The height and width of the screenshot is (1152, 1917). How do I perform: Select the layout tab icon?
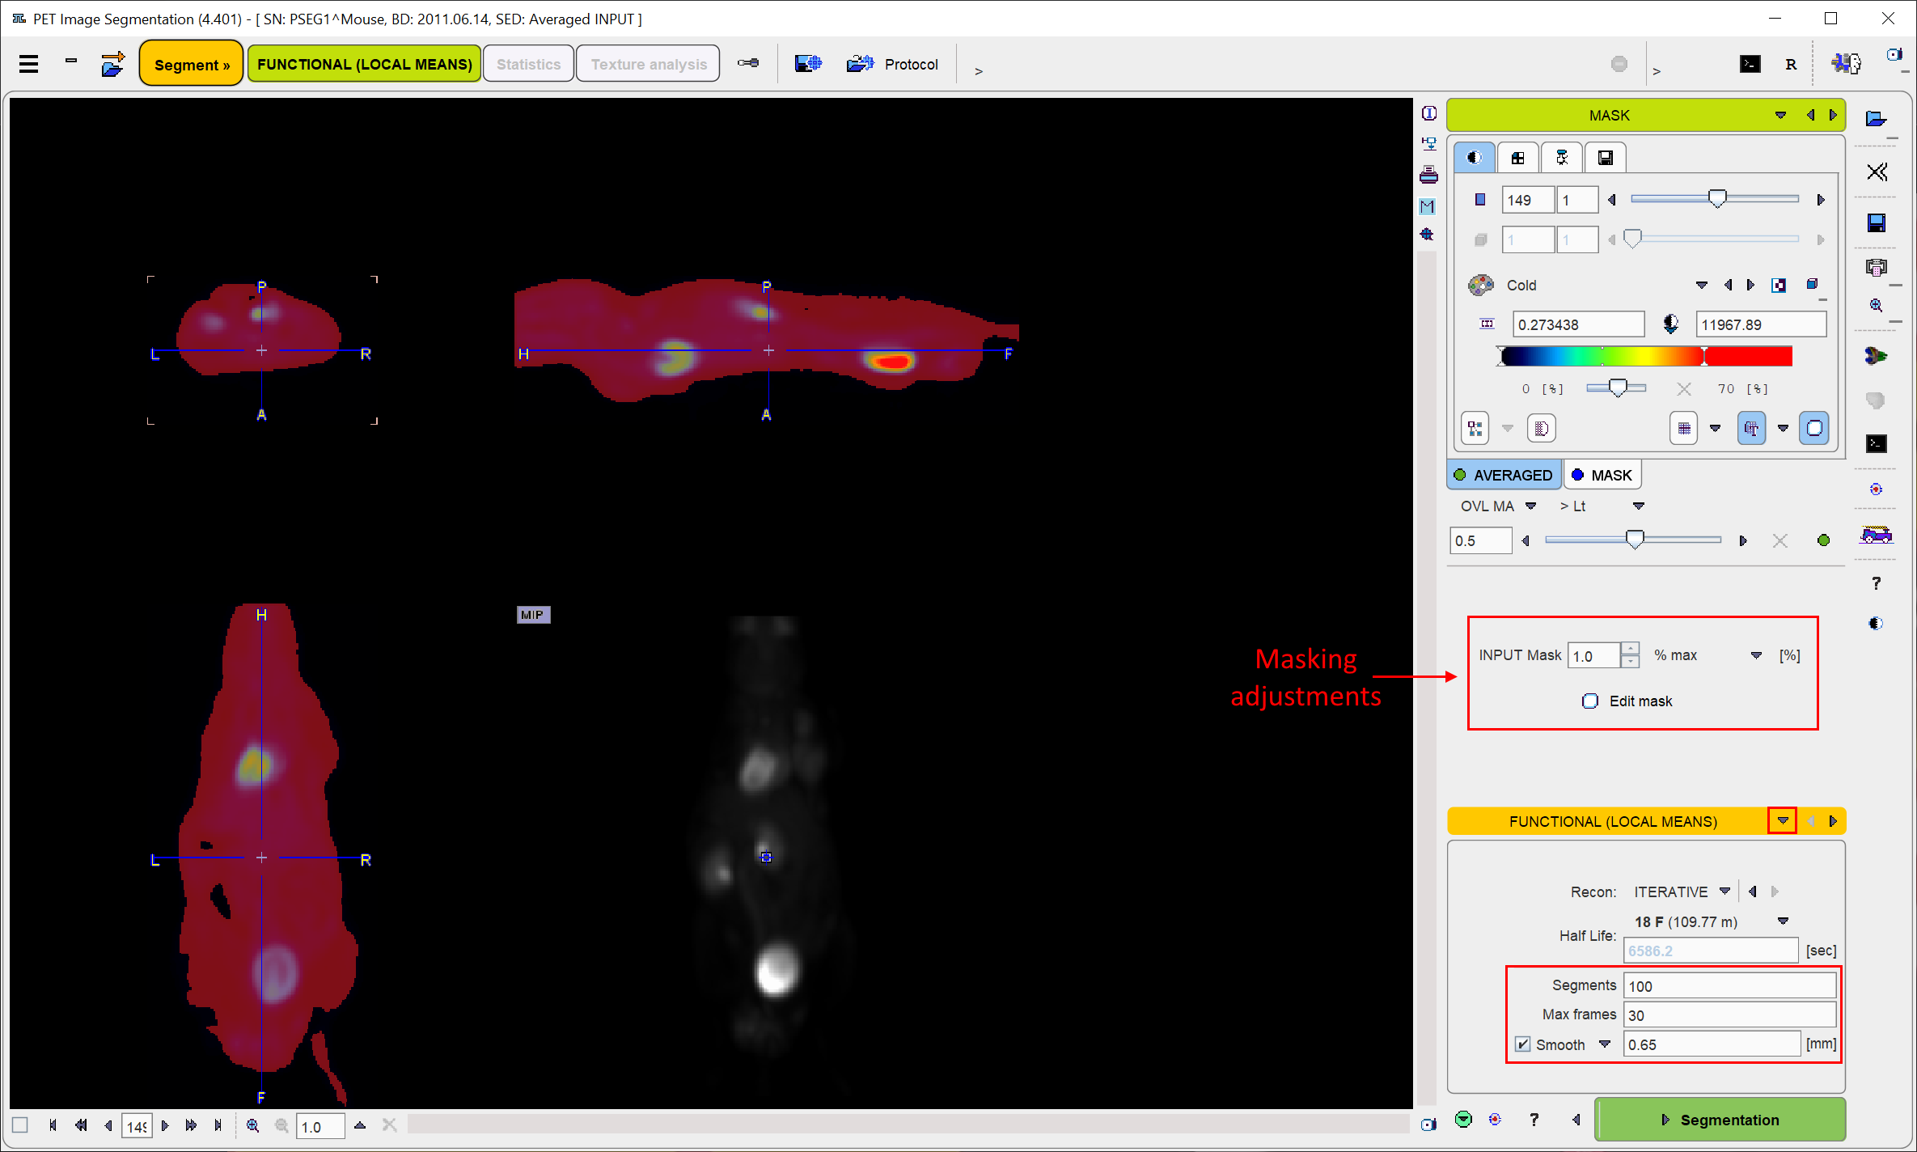(1518, 158)
